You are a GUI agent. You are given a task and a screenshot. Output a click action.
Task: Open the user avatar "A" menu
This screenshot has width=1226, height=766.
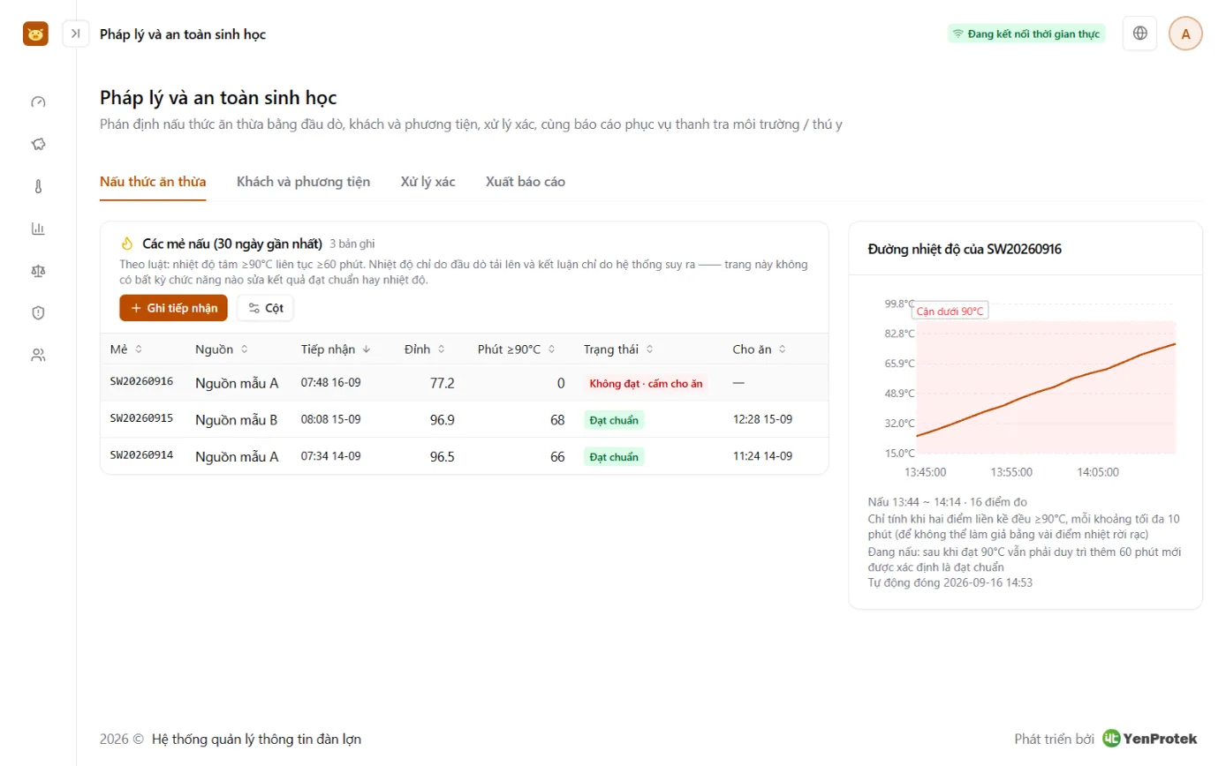pos(1185,34)
